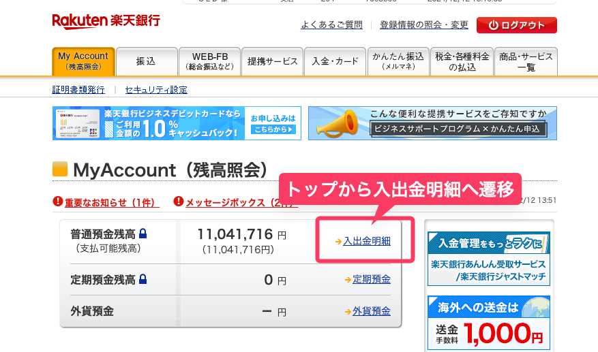Go to the 入金・カード tab

(335, 61)
